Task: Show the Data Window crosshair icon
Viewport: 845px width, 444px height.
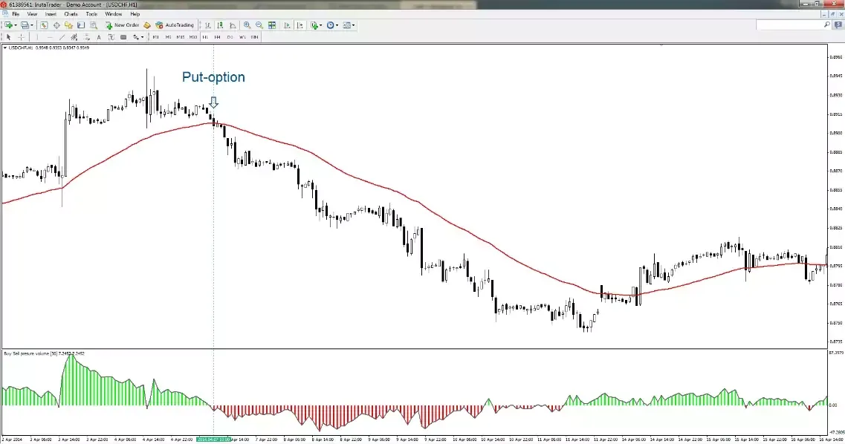Action: click(x=56, y=25)
